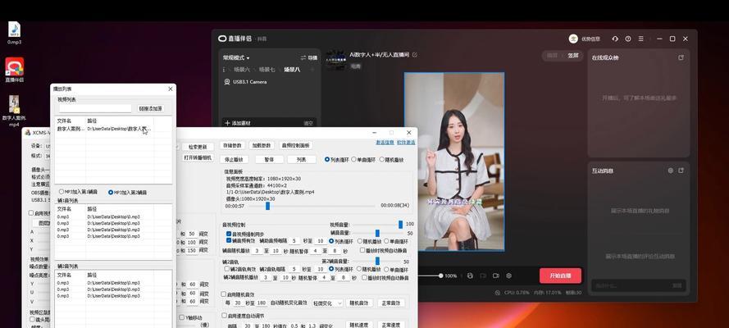Select 随机播放 radio in 辅音频有效 row
Image resolution: width=729 pixels, height=328 pixels.
[x=359, y=241]
